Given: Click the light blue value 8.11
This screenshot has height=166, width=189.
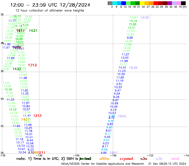Looking at the screenshot, I should click(108, 134).
